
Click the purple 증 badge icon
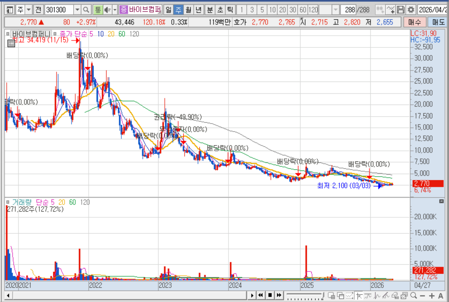pyautogui.click(x=123, y=10)
